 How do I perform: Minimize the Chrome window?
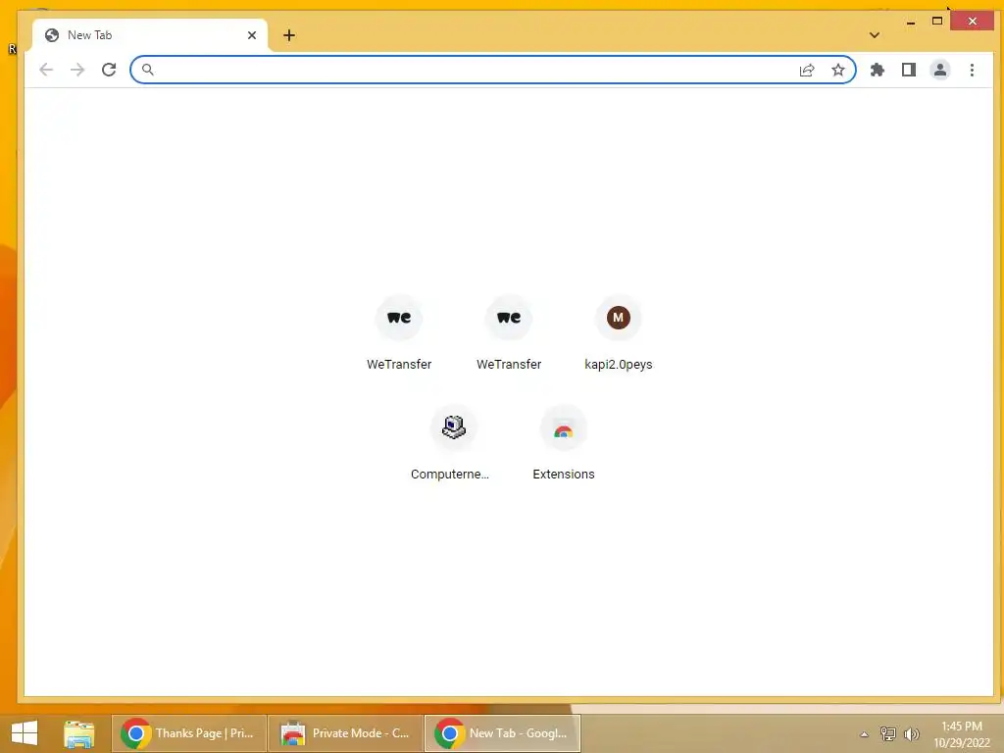pyautogui.click(x=911, y=23)
